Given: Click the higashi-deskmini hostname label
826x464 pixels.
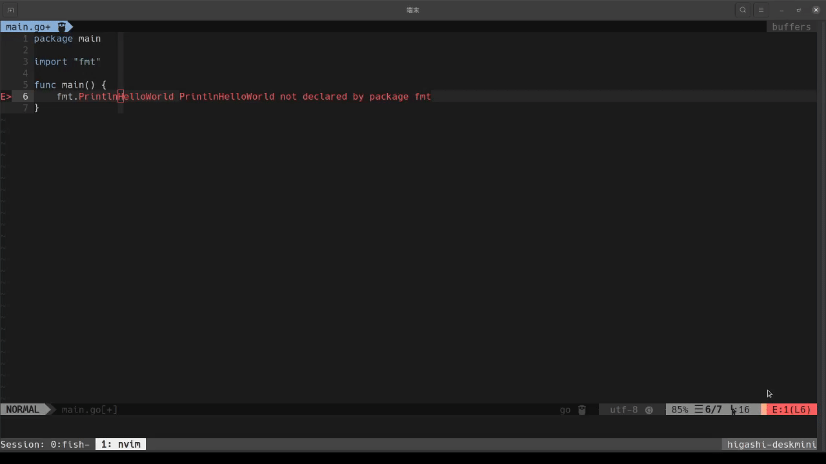Looking at the screenshot, I should click(x=771, y=444).
